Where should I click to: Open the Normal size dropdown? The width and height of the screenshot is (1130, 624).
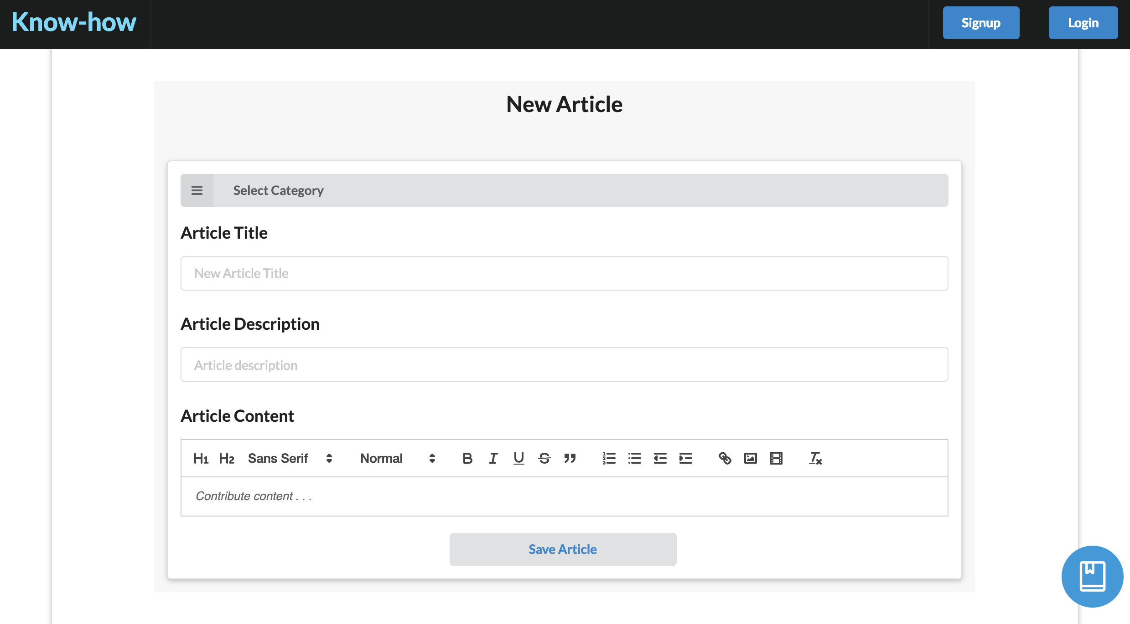click(398, 458)
